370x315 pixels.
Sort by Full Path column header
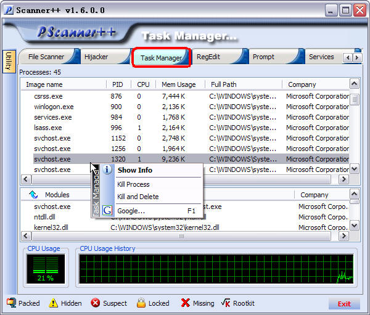pos(244,84)
